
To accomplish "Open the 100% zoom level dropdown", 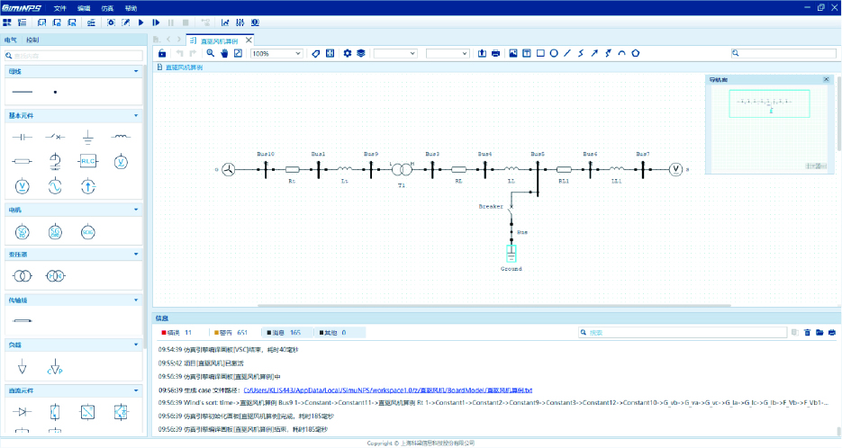I will [x=276, y=54].
